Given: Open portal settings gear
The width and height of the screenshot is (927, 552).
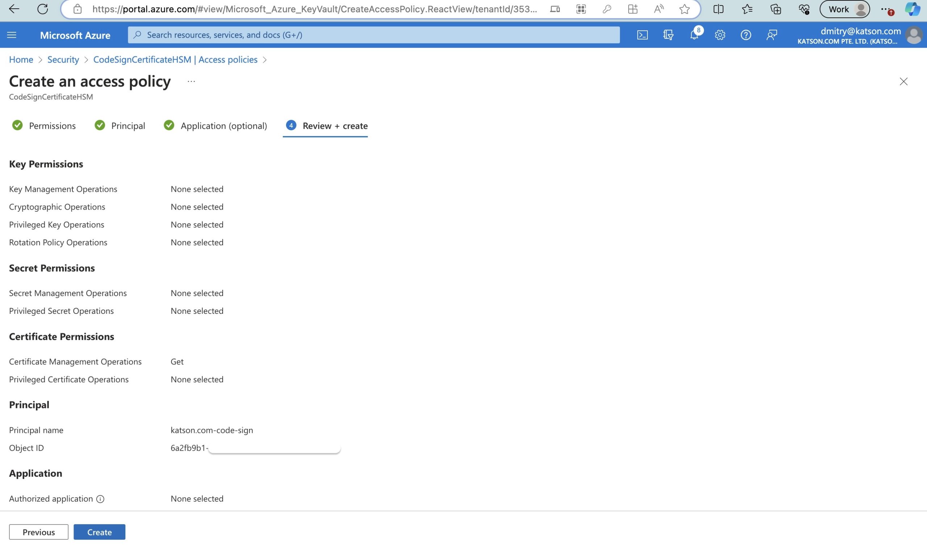Looking at the screenshot, I should click(720, 35).
